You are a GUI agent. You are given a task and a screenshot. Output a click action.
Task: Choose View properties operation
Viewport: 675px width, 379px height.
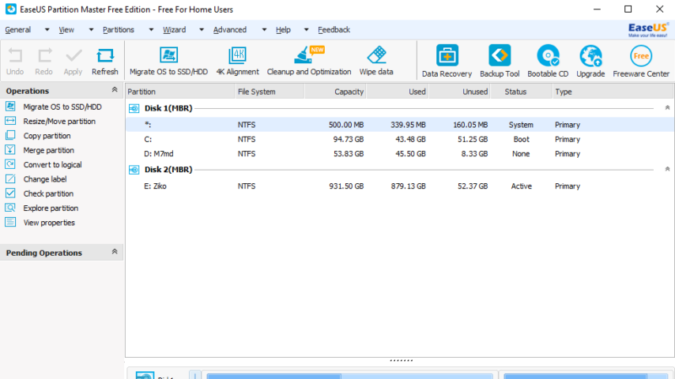49,223
